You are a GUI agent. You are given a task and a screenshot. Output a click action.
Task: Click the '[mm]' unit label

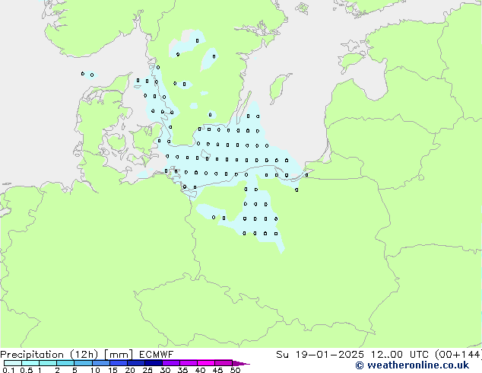[119, 355]
